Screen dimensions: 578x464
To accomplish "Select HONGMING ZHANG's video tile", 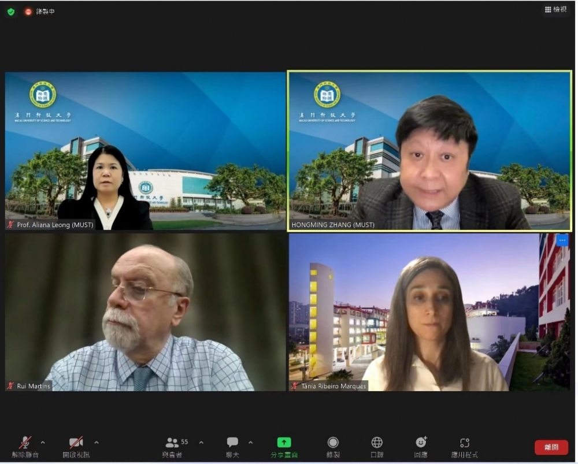I will [429, 151].
